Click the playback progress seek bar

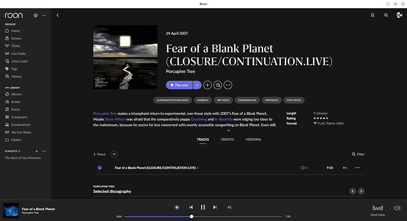(x=203, y=217)
